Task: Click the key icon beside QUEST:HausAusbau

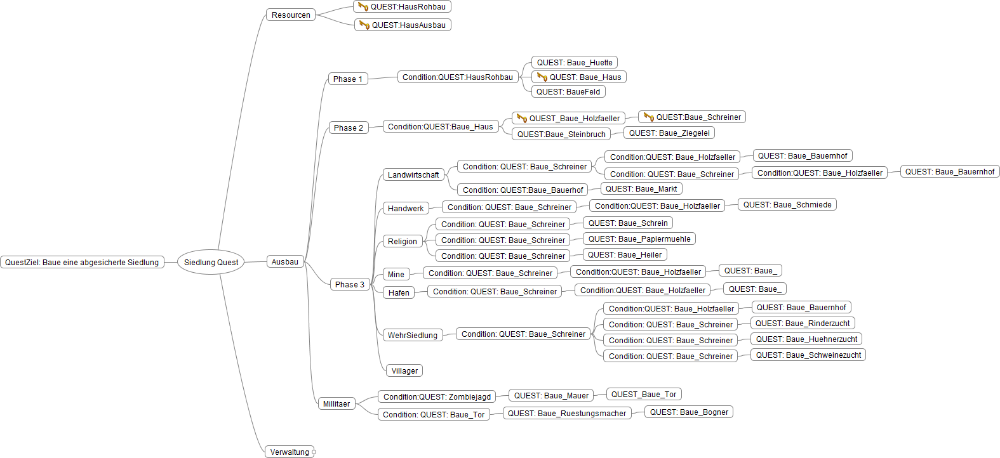Action: [364, 25]
